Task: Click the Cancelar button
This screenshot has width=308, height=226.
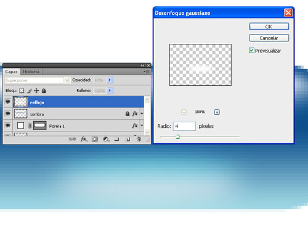Action: [269, 38]
